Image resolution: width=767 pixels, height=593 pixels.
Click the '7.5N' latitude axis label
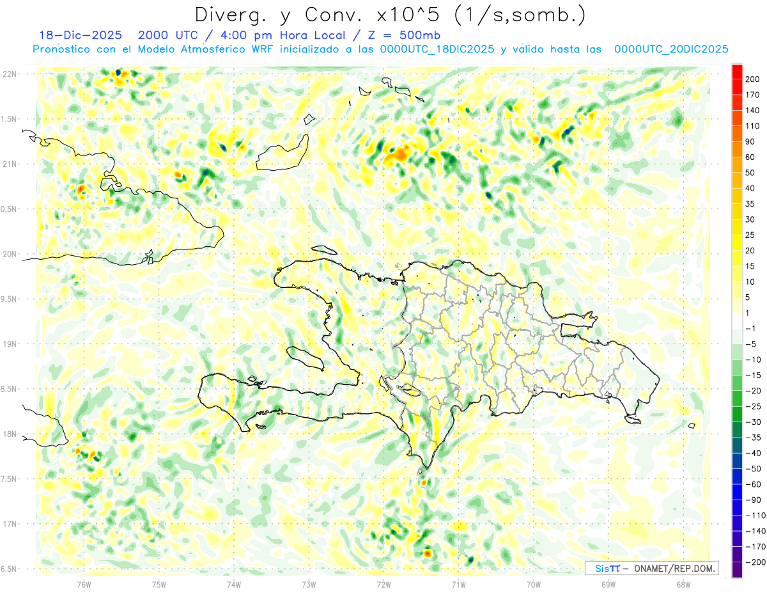pyautogui.click(x=10, y=478)
